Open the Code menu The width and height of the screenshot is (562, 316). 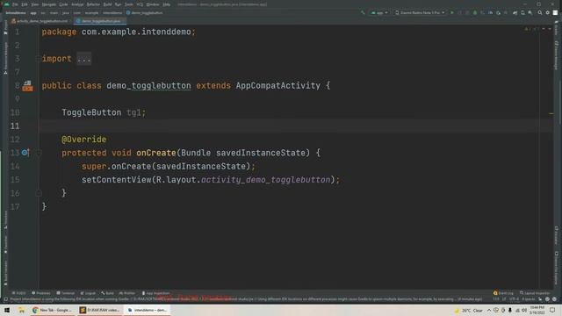pyautogui.click(x=63, y=4)
